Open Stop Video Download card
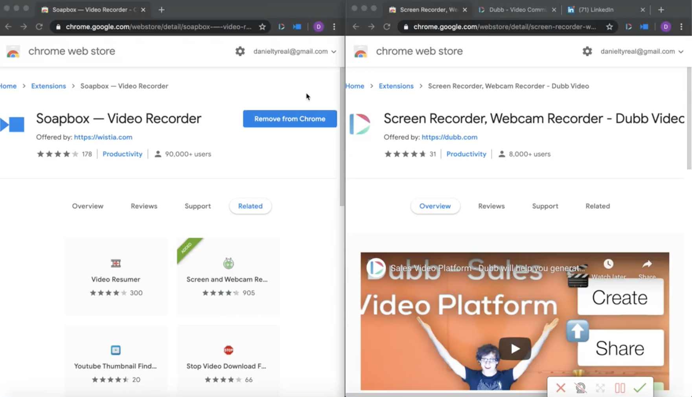 click(x=228, y=360)
